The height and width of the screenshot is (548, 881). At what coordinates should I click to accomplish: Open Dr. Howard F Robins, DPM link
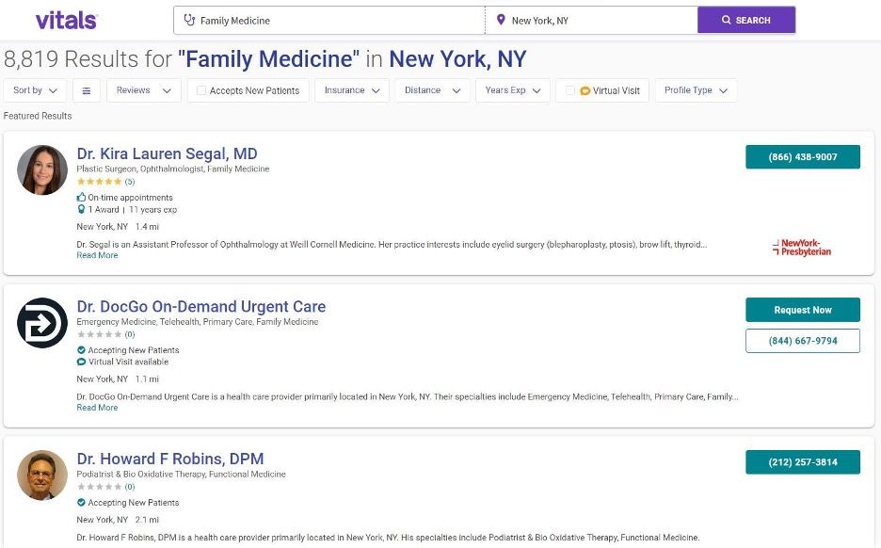[x=170, y=459]
